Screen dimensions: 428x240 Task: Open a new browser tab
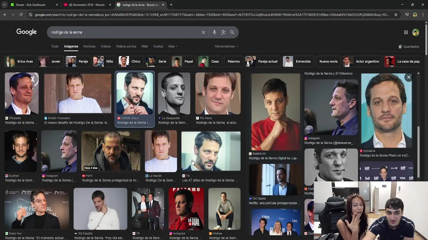point(171,5)
